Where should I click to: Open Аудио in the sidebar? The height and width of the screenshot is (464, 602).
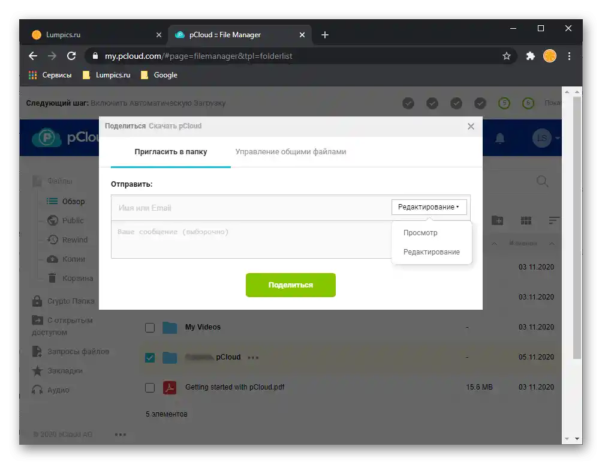click(x=51, y=390)
